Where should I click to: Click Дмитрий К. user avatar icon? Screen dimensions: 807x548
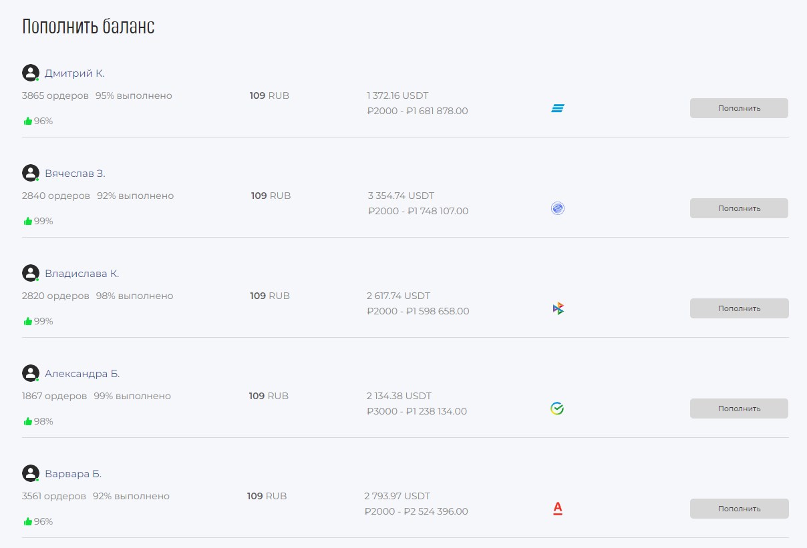[x=31, y=73]
